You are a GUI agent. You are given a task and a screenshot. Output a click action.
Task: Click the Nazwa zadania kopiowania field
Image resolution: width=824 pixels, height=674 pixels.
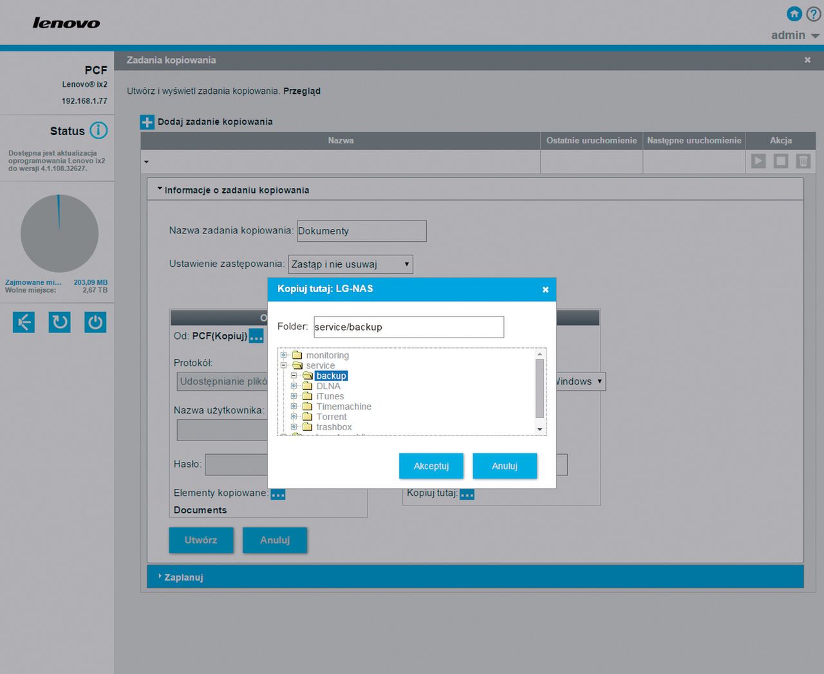pyautogui.click(x=362, y=231)
